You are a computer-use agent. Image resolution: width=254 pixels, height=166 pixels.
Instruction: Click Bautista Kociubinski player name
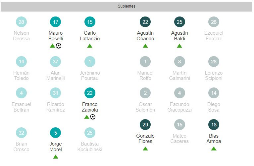click(90, 147)
